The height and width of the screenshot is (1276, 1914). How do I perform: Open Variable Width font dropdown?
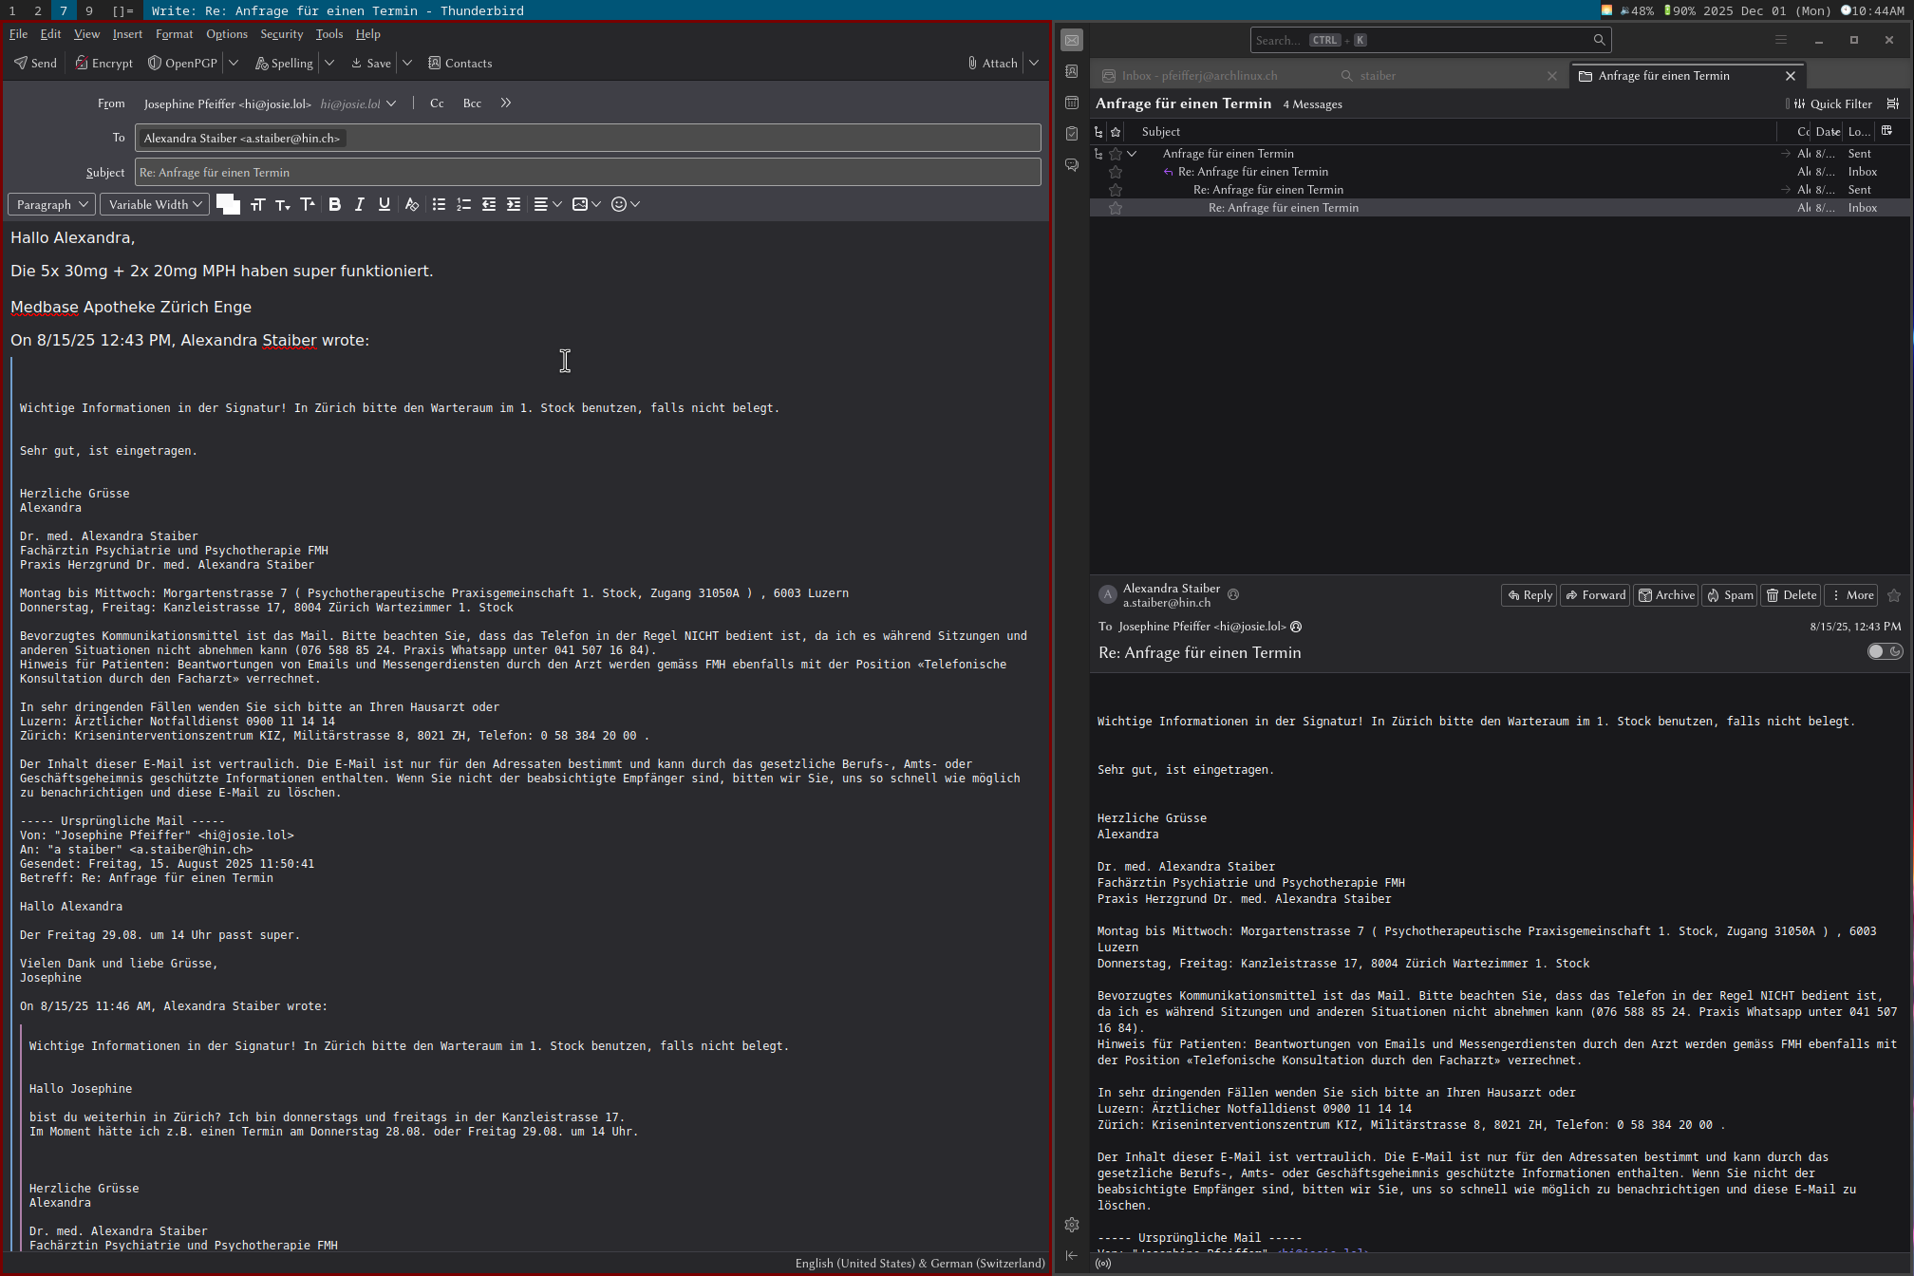click(x=155, y=204)
